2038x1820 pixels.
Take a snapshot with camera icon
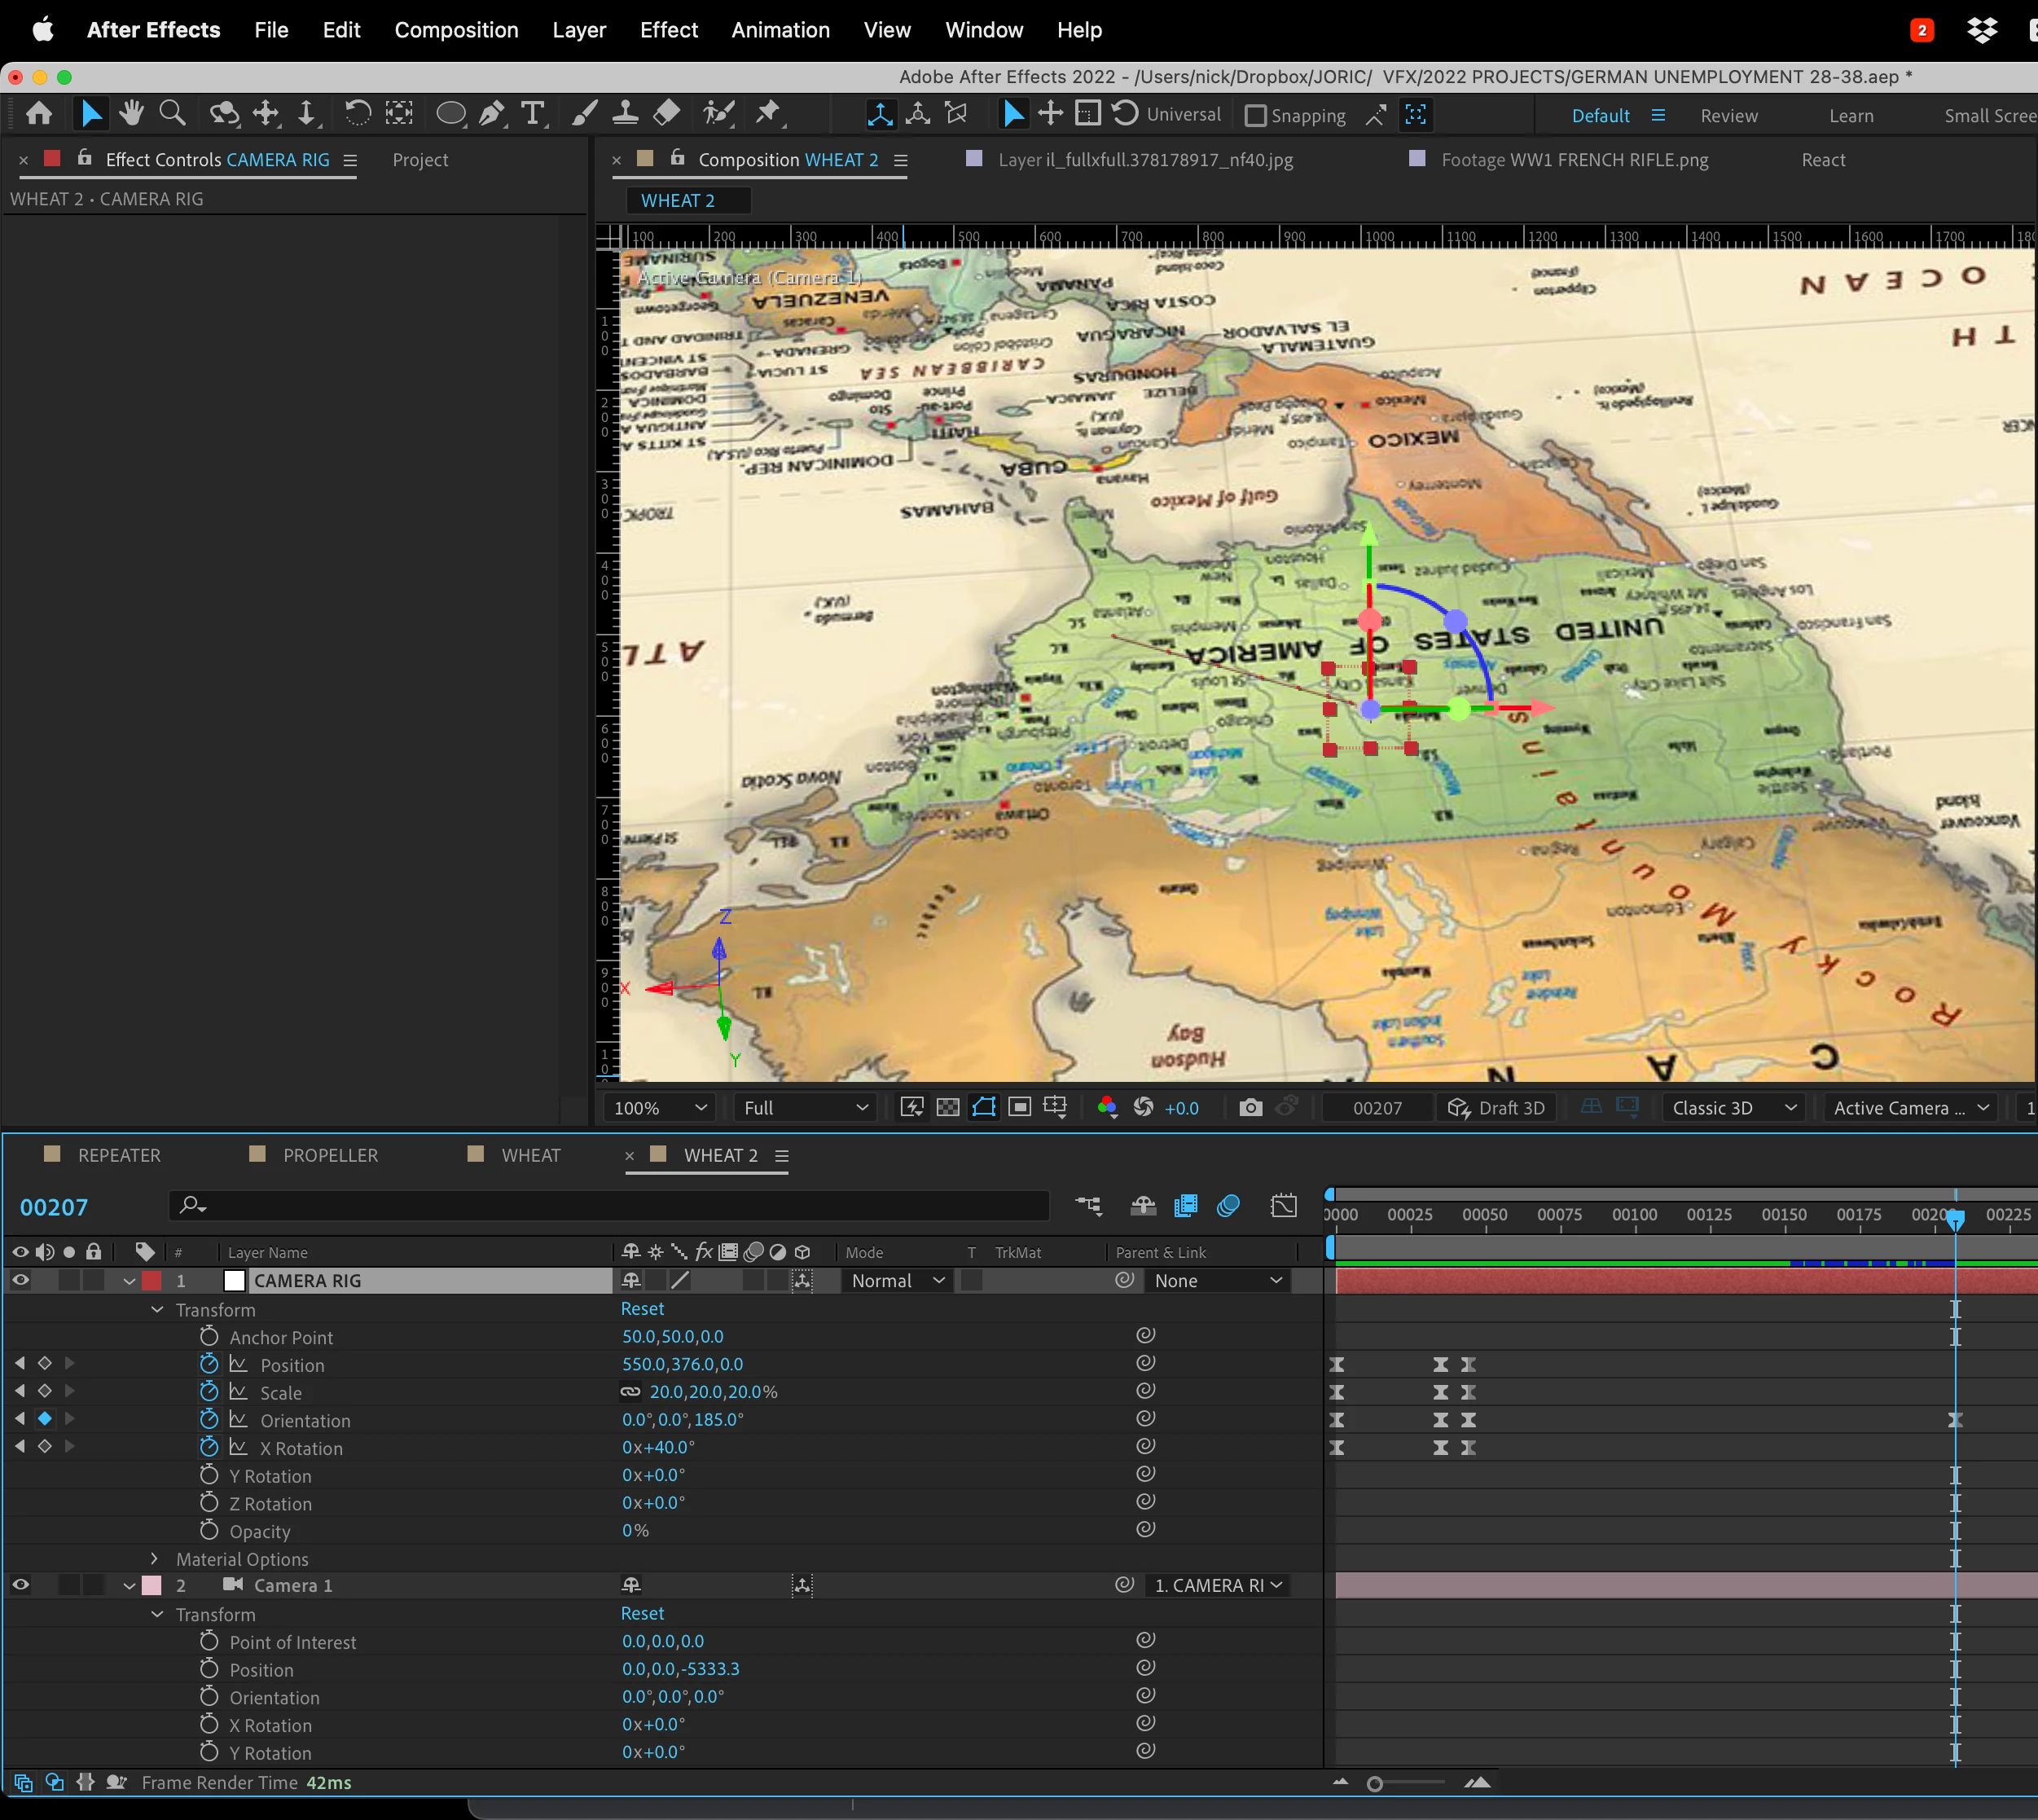1250,1107
